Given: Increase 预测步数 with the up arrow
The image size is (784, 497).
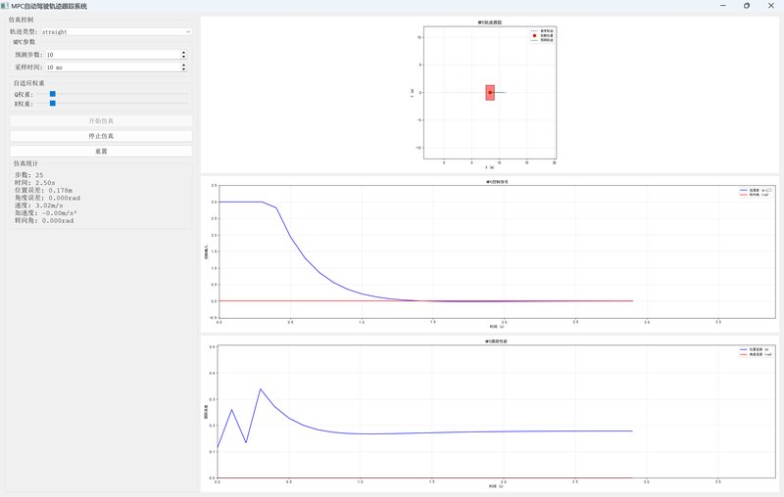Looking at the screenshot, I should pos(183,53).
